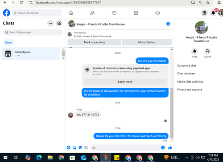
Task: Click the Search Facebook field
Action: coord(37,13)
